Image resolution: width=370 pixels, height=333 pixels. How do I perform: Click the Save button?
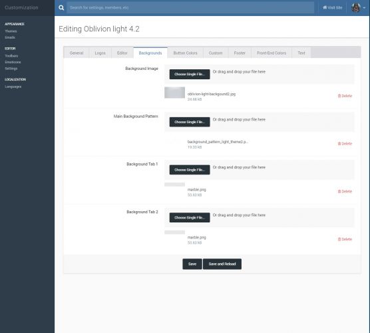click(x=192, y=264)
